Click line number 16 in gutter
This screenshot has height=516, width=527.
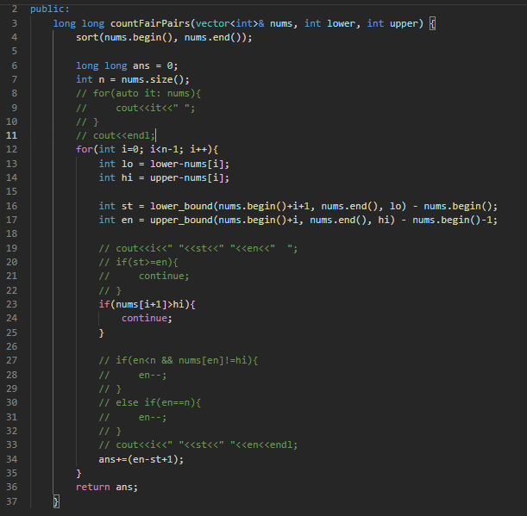[11, 206]
